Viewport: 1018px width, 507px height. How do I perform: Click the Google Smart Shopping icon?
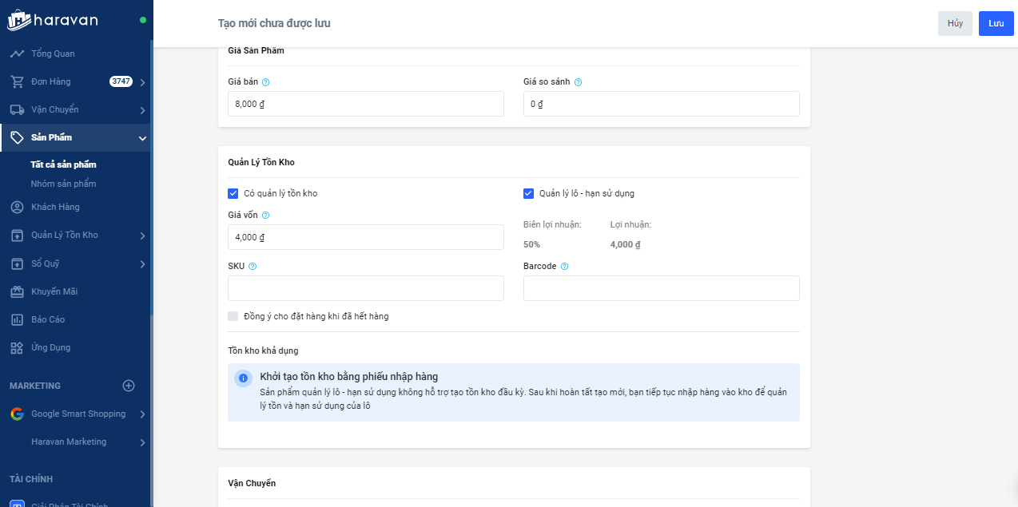17,414
